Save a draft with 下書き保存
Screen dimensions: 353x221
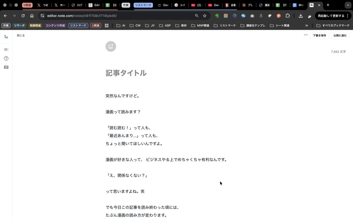(319, 35)
